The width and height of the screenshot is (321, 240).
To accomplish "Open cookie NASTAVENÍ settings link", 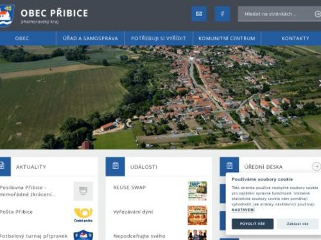I will [x=243, y=210].
